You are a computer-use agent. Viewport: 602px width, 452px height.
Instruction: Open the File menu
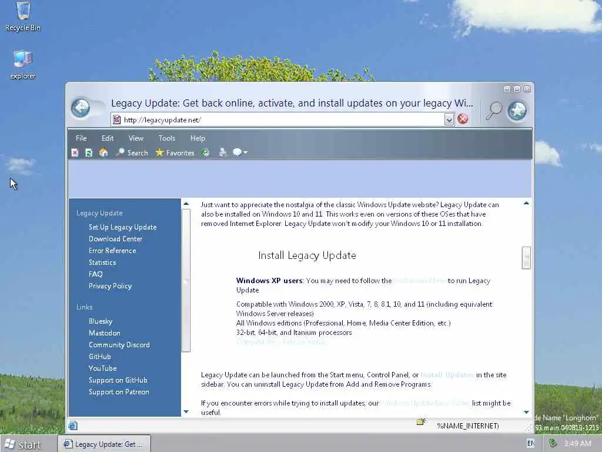coord(81,138)
